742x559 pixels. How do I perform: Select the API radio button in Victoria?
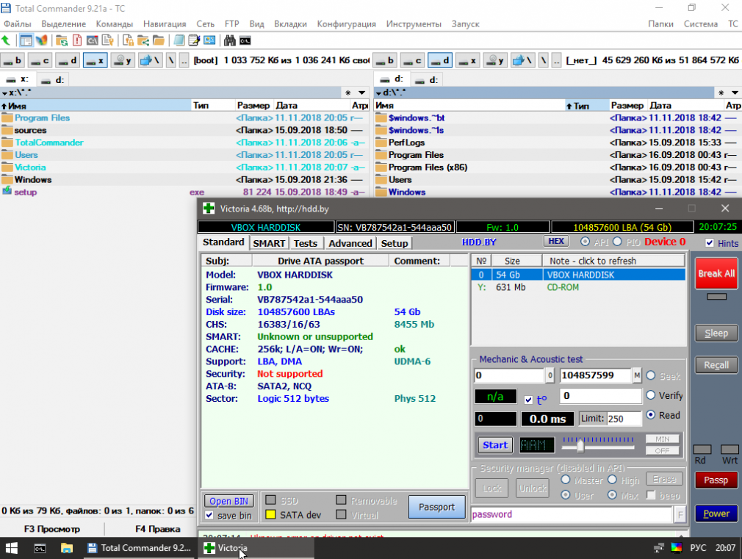tap(586, 242)
